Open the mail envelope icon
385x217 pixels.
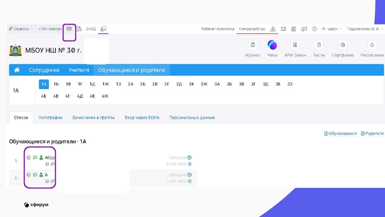point(283,29)
